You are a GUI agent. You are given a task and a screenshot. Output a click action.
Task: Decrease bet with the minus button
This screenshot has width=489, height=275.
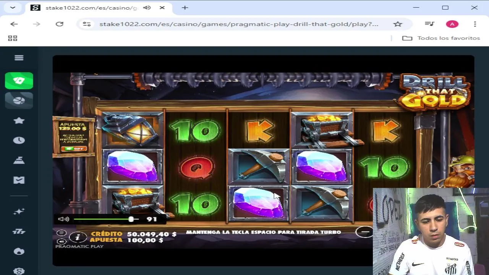pos(365,232)
